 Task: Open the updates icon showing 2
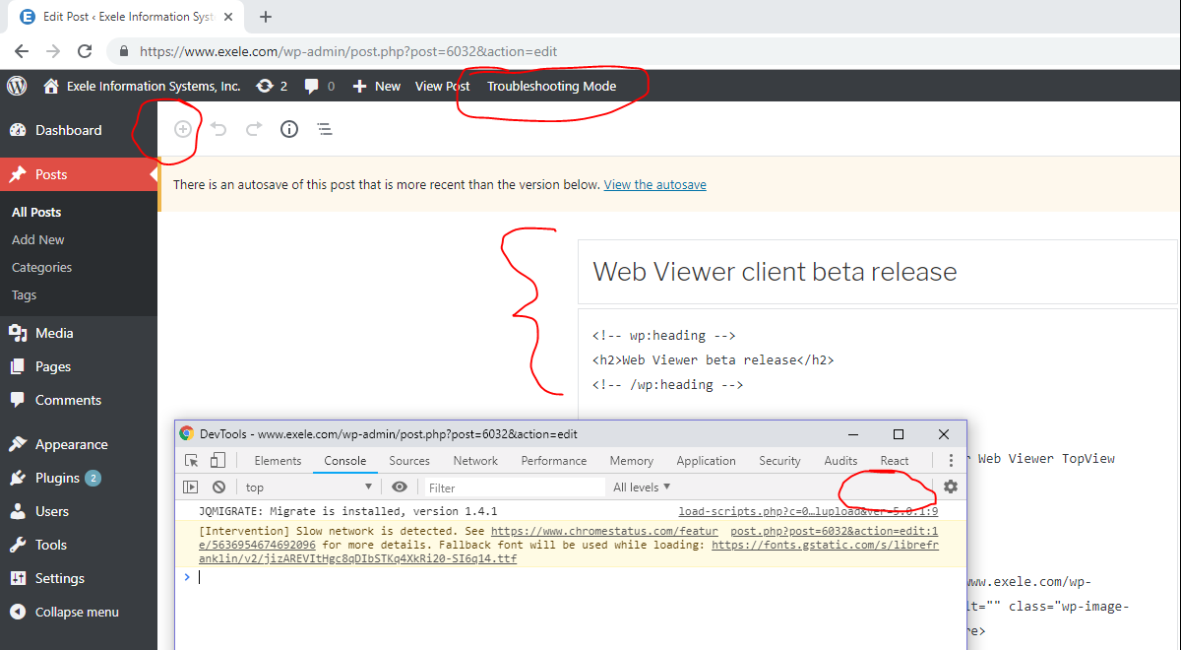pos(272,86)
